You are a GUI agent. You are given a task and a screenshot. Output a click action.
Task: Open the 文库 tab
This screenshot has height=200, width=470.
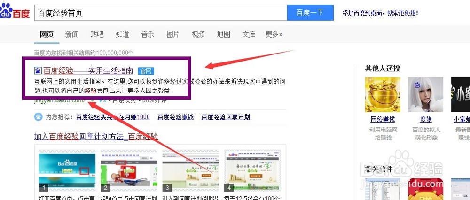pos(249,34)
